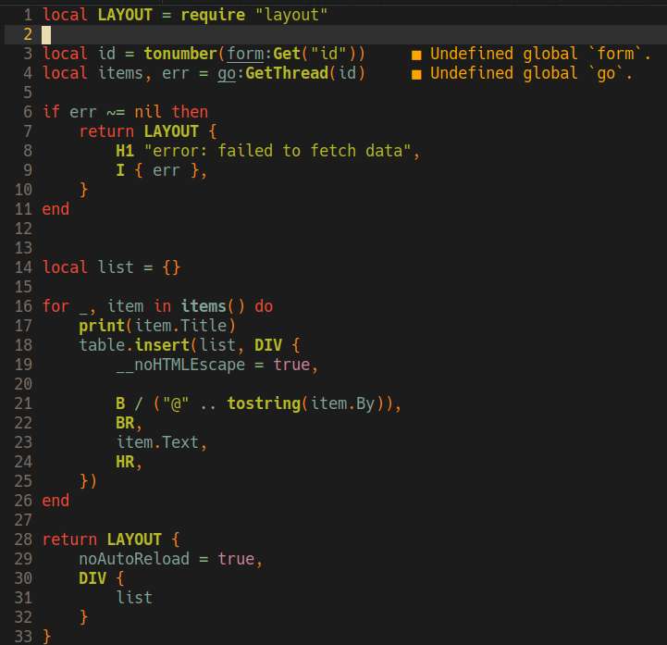Click 'true' value on line 19
This screenshot has height=645, width=667.
tap(291, 365)
